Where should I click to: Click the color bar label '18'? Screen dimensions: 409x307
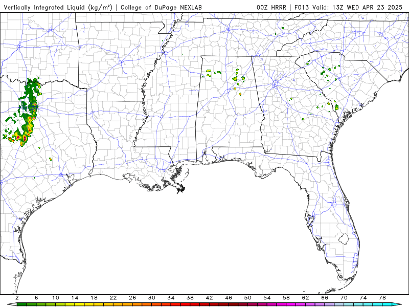coord(94,298)
